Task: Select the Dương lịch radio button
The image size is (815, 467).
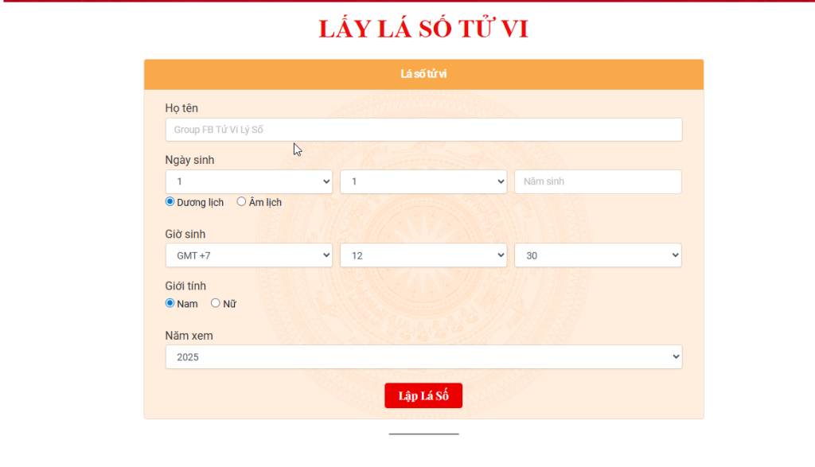Action: tap(170, 202)
